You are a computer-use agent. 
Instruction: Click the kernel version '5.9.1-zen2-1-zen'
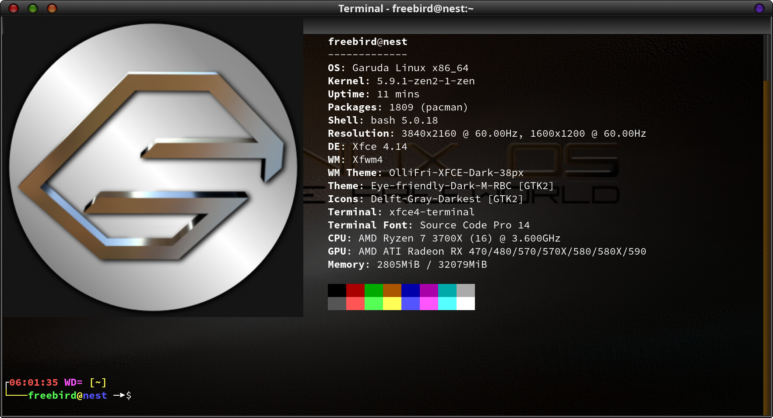pos(426,81)
